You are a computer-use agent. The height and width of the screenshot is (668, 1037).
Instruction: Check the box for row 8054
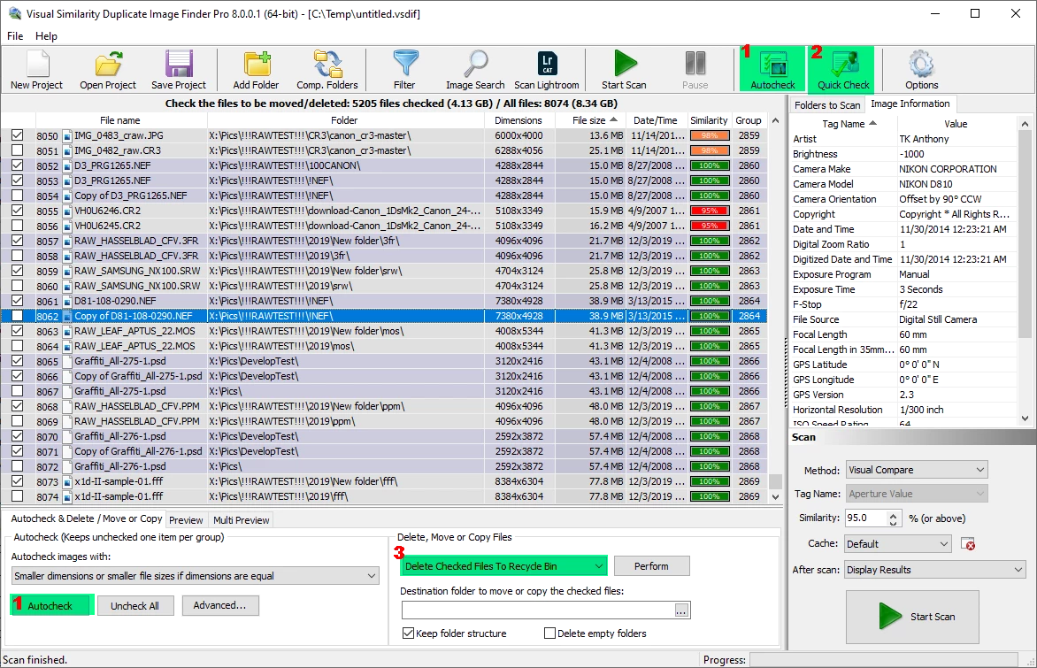pyautogui.click(x=17, y=196)
